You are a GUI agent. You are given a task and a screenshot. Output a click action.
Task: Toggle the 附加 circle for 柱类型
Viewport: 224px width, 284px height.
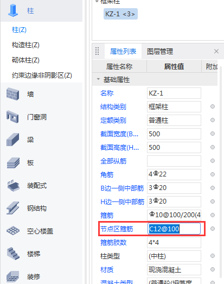click(213, 256)
